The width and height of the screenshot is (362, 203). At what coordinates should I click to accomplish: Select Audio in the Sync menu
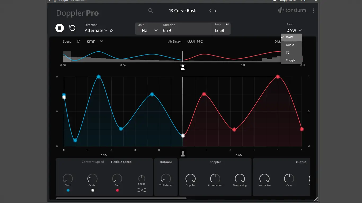pyautogui.click(x=291, y=45)
